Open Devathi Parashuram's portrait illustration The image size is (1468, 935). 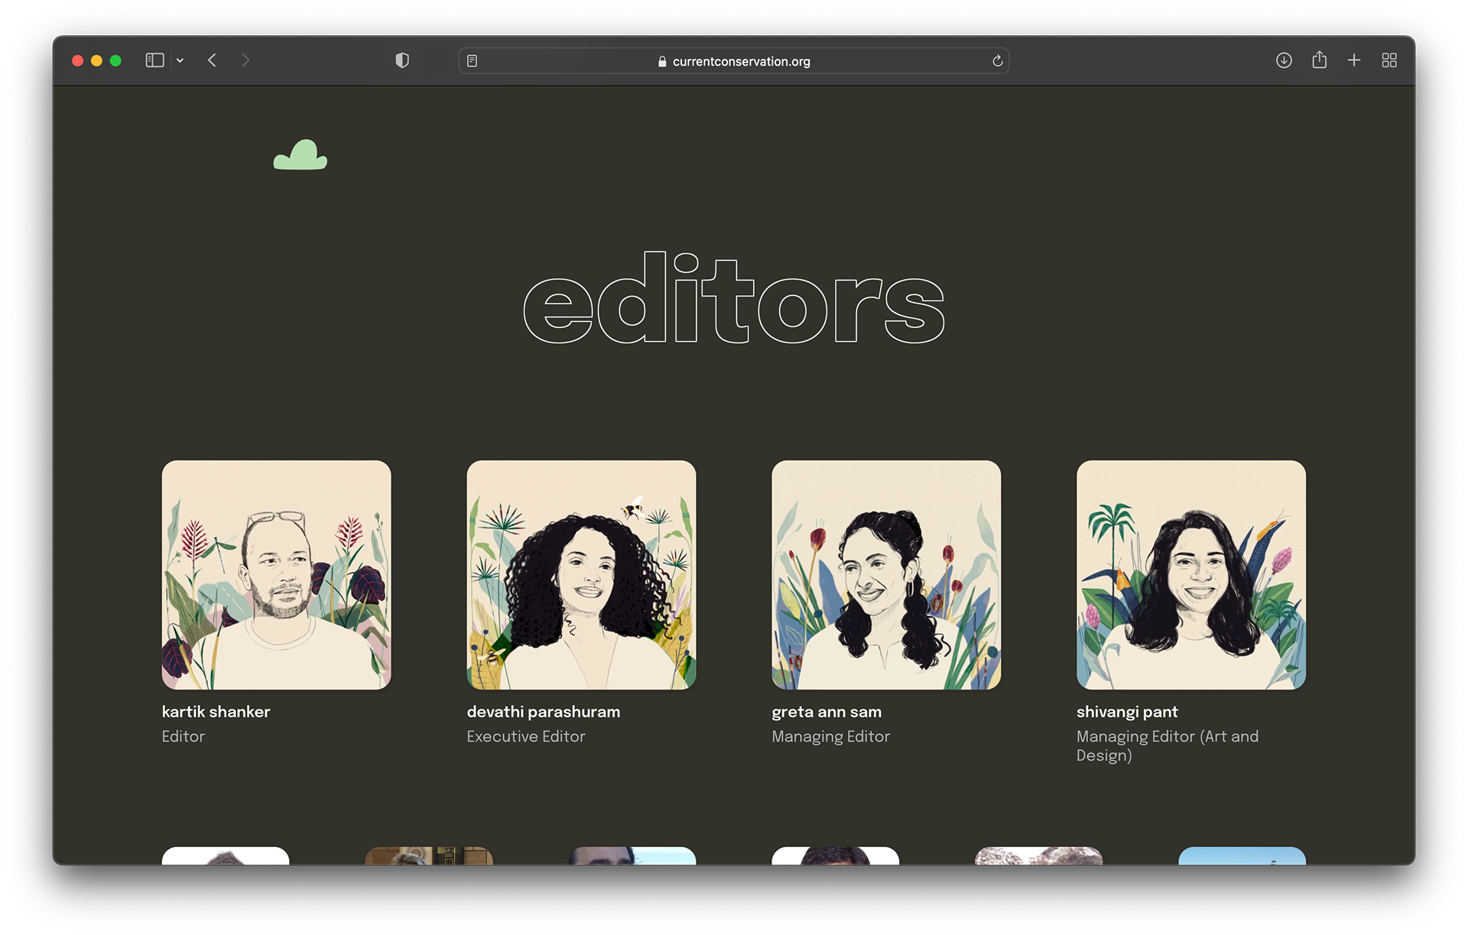pyautogui.click(x=581, y=574)
